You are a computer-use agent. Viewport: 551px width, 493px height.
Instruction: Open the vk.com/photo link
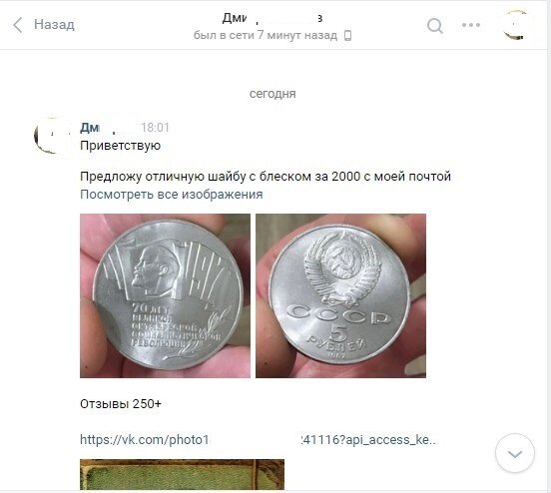pyautogui.click(x=258, y=439)
